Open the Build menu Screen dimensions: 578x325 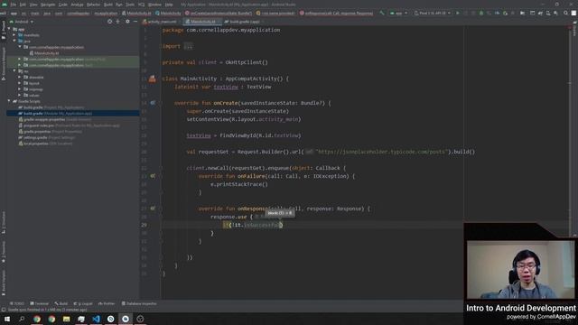108,5
